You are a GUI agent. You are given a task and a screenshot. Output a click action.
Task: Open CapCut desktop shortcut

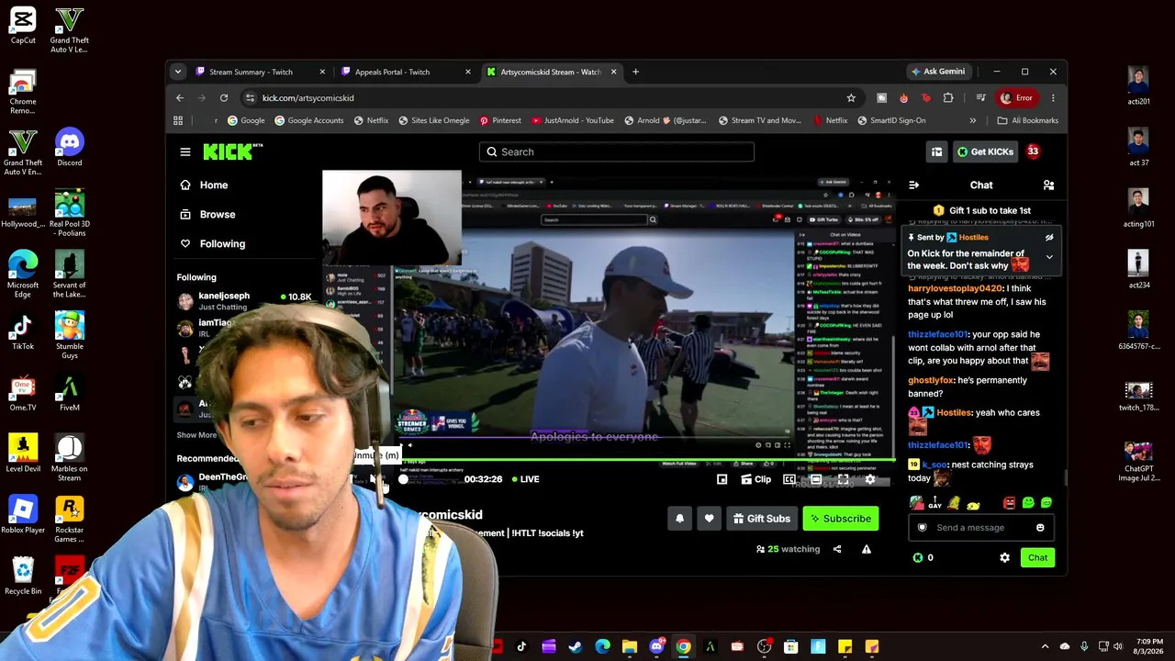pos(23,26)
